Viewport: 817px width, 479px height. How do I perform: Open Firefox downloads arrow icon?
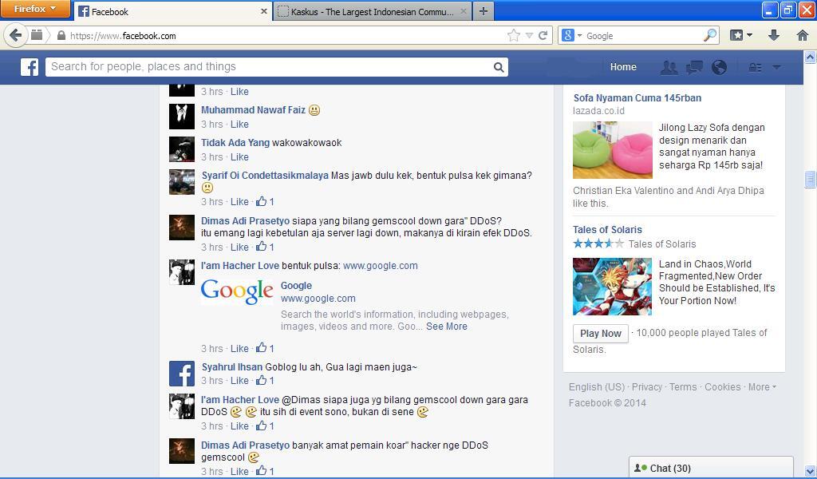pos(773,35)
